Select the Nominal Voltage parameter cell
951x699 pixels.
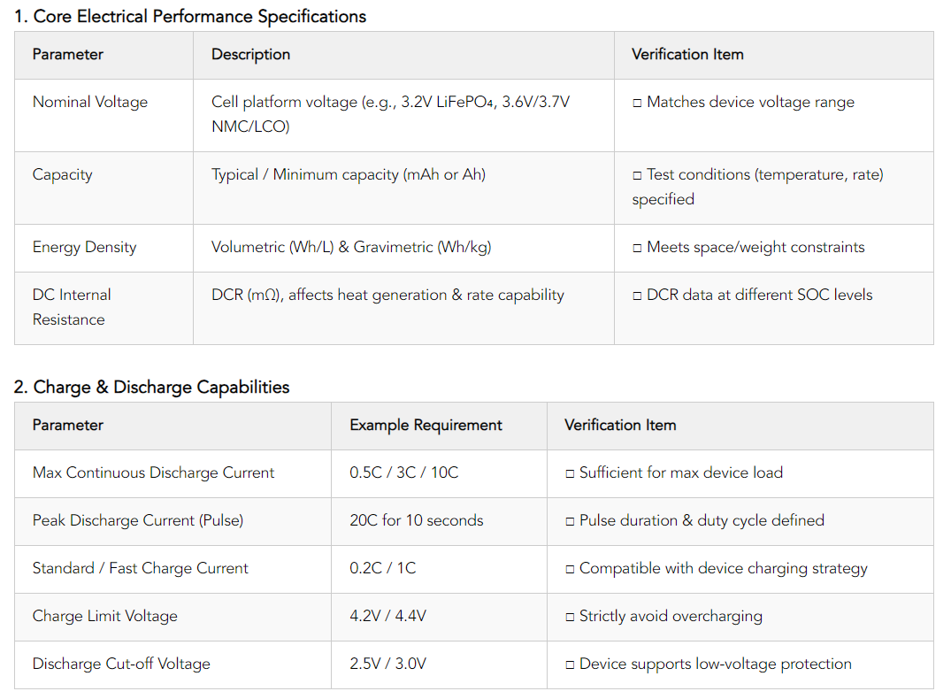(x=104, y=115)
